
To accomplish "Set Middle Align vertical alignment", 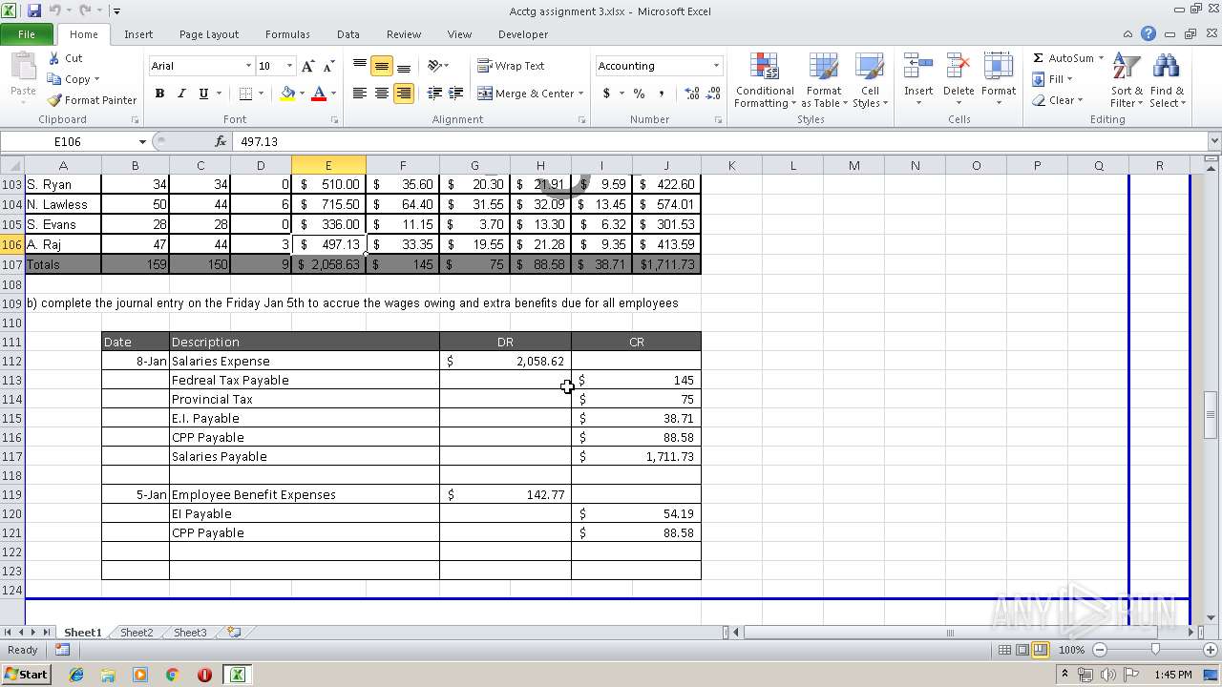I will click(382, 66).
